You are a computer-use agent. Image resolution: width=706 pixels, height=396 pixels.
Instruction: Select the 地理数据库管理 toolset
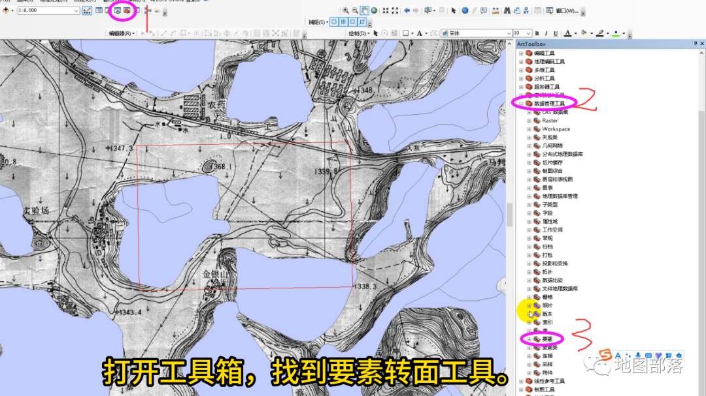pyautogui.click(x=560, y=196)
